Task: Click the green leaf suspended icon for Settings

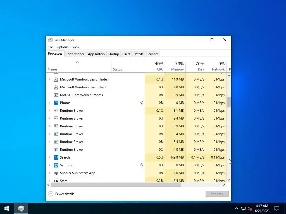Action: tap(142, 165)
